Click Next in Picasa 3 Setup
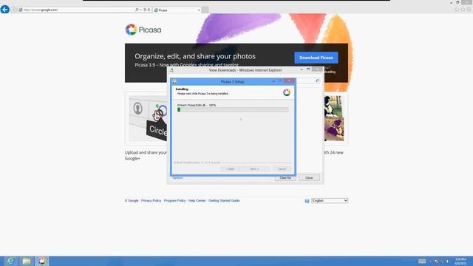Image resolution: width=473 pixels, height=266 pixels. pyautogui.click(x=254, y=169)
